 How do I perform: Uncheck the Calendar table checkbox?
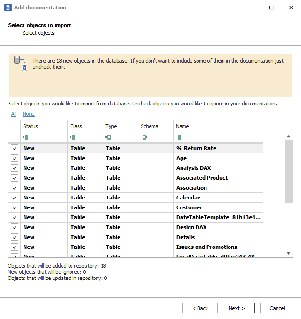(15, 198)
